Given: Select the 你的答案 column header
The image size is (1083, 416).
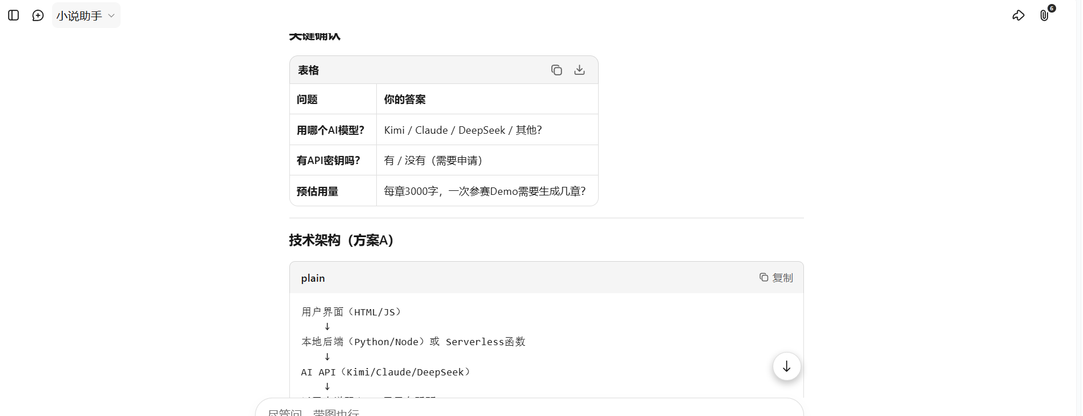Looking at the screenshot, I should 405,99.
